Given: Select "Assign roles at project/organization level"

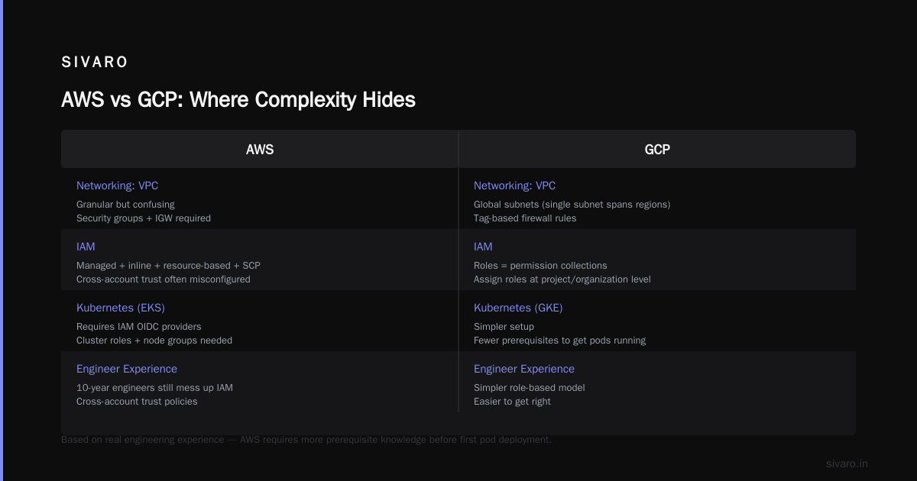Looking at the screenshot, I should tap(562, 279).
